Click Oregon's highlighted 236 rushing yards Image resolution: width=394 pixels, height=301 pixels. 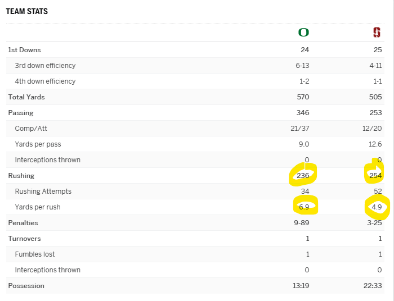303,176
